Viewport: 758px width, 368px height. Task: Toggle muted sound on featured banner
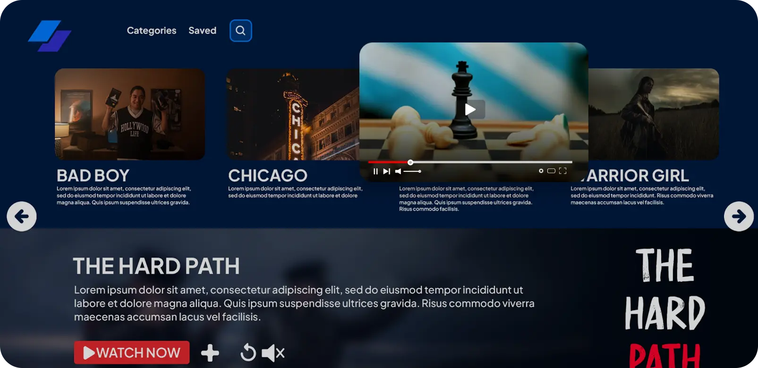[273, 353]
